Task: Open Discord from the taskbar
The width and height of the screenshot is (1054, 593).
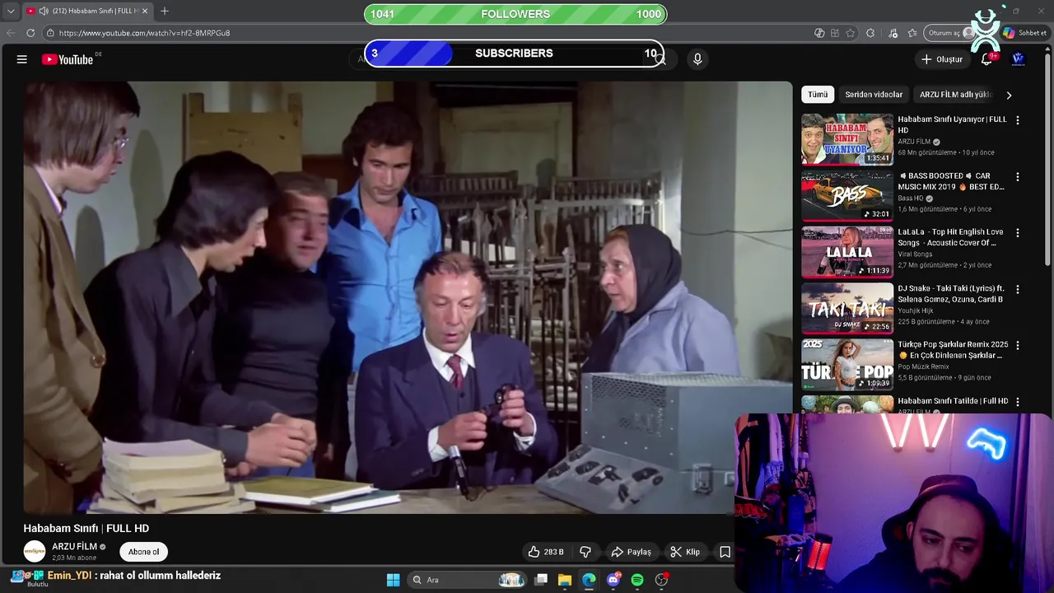Action: [x=613, y=580]
